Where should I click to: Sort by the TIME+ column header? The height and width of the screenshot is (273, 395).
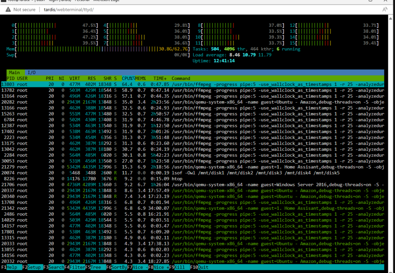click(160, 78)
